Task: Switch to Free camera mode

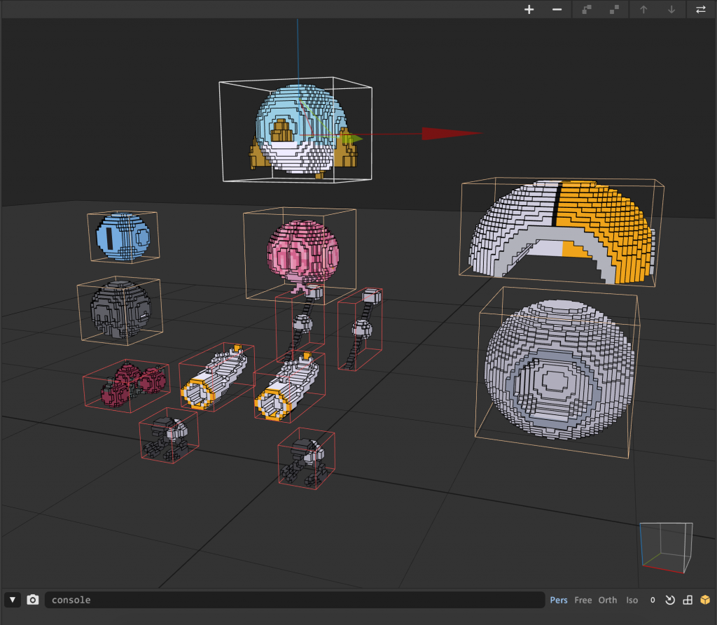Action: click(583, 600)
